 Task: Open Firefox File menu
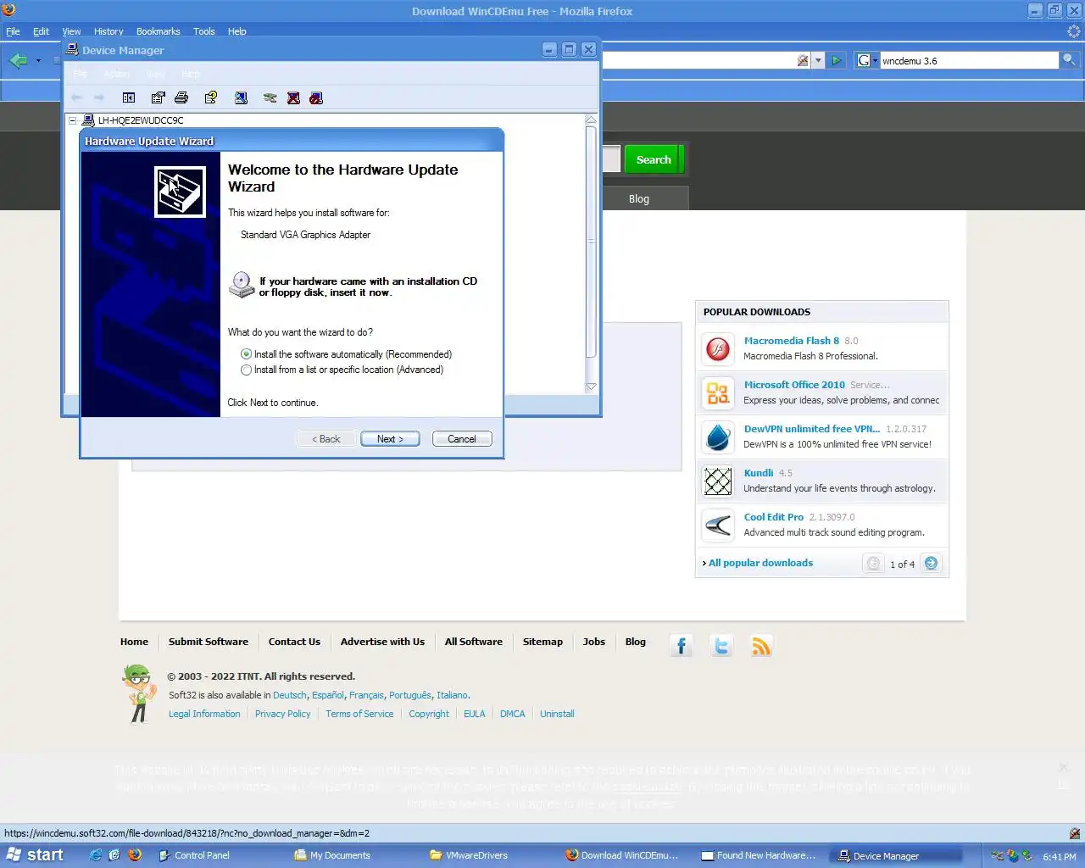click(x=13, y=31)
